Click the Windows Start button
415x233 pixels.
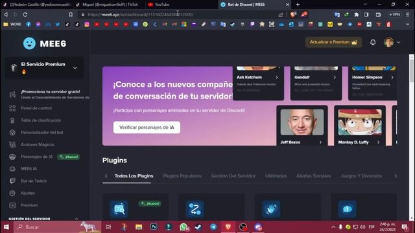pyautogui.click(x=6, y=227)
